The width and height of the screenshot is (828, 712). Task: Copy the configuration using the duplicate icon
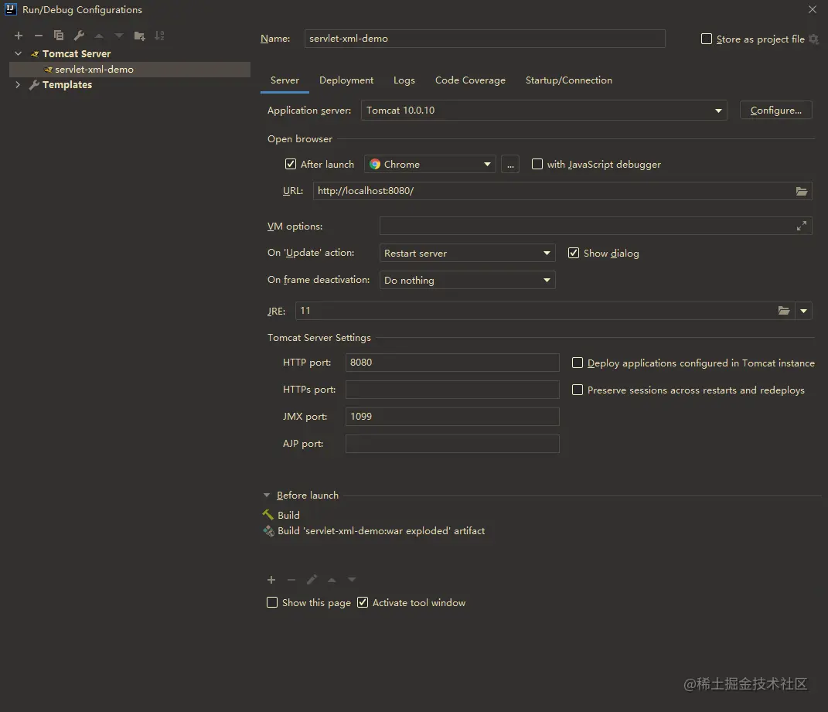pyautogui.click(x=59, y=36)
